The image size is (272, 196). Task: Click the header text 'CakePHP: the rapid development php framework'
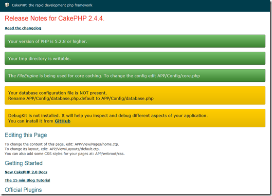[x=52, y=5]
